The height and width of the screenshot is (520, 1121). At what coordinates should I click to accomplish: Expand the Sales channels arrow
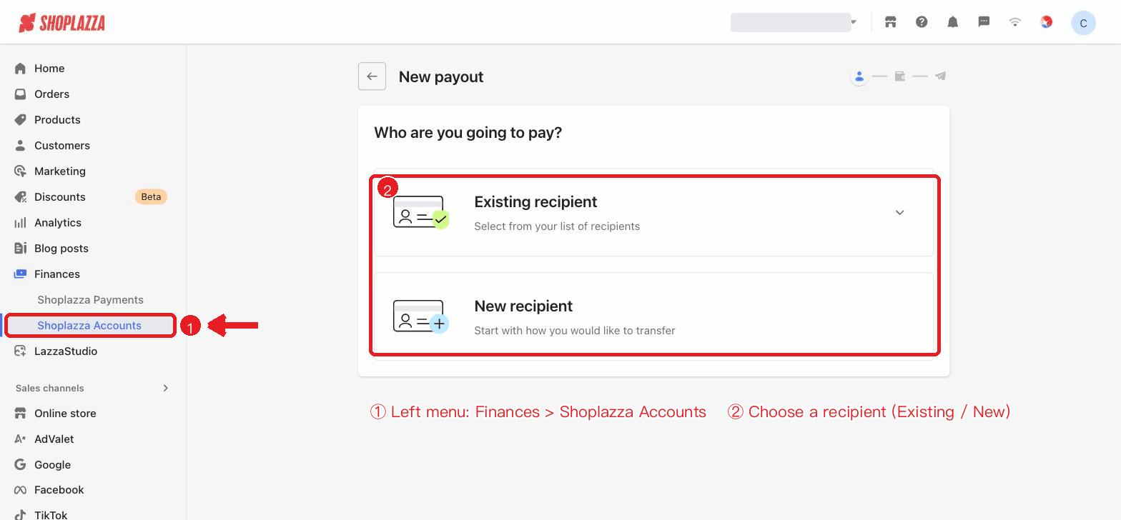pos(166,388)
